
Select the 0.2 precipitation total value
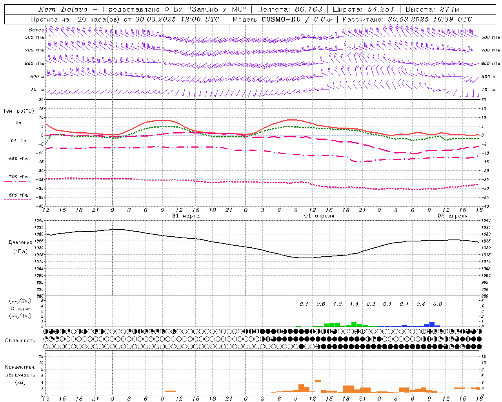(x=371, y=304)
